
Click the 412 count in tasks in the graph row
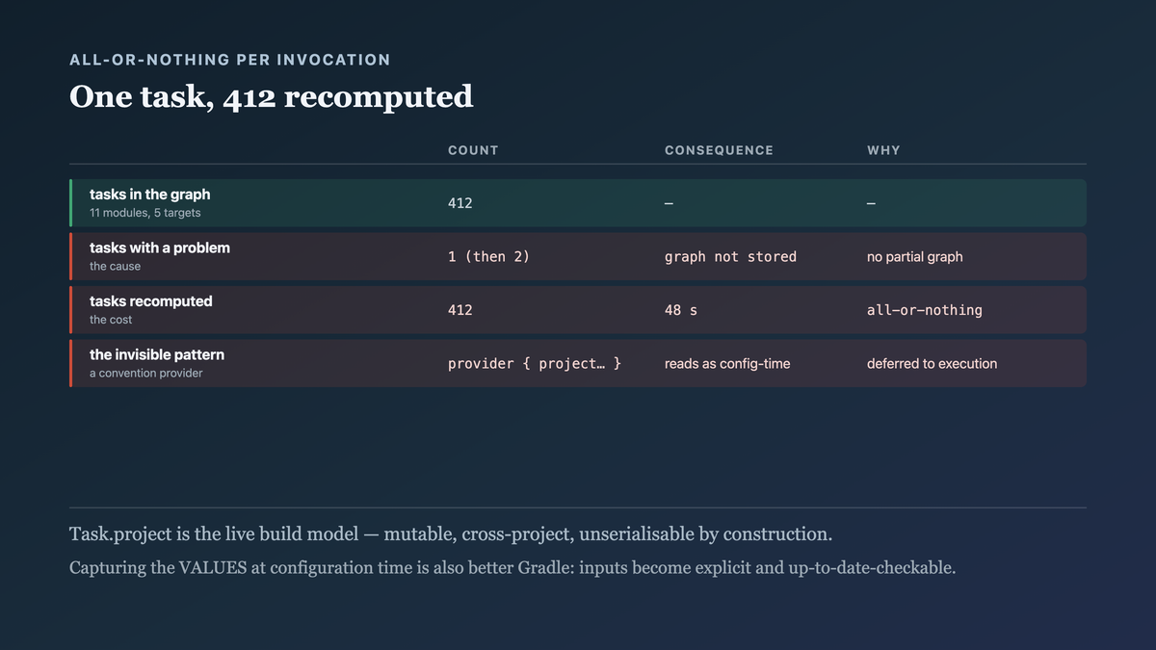pos(460,203)
